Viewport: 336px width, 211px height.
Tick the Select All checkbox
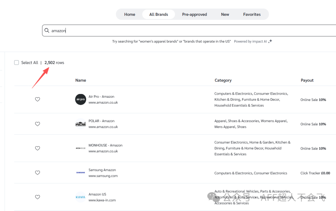click(x=16, y=62)
